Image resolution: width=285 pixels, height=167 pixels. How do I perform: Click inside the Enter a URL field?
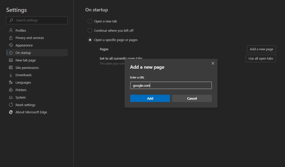pos(171,85)
